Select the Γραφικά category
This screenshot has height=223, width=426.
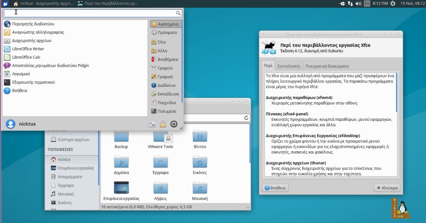coord(165,76)
